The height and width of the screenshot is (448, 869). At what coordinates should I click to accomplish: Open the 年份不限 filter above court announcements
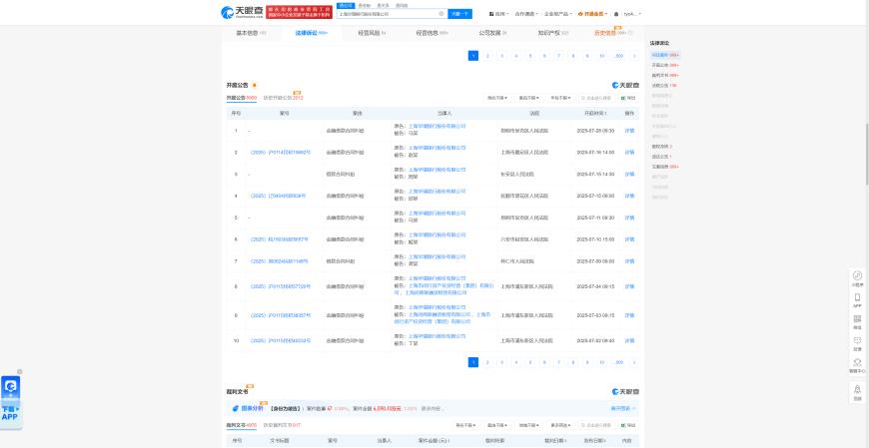(x=560, y=98)
